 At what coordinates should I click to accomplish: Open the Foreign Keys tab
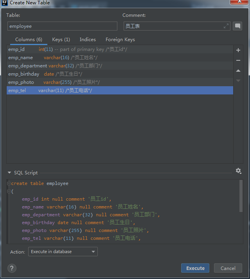click(120, 40)
